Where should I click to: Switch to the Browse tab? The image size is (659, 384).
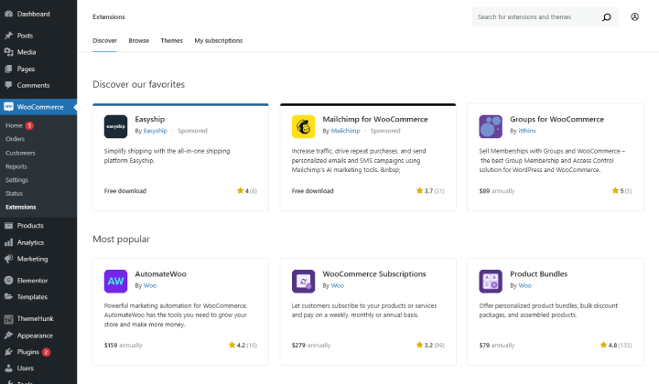tap(139, 41)
